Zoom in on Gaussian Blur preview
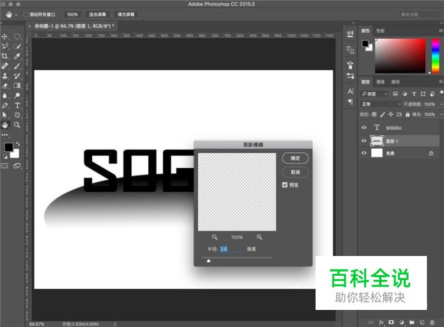Screen dimensions: 444x327 259,237
